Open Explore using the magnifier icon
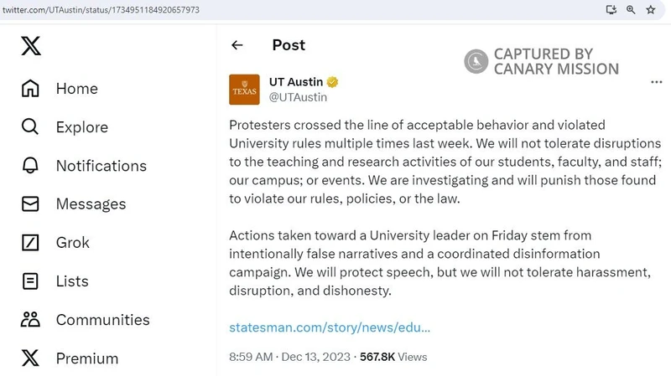This screenshot has height=376, width=671. click(x=30, y=127)
